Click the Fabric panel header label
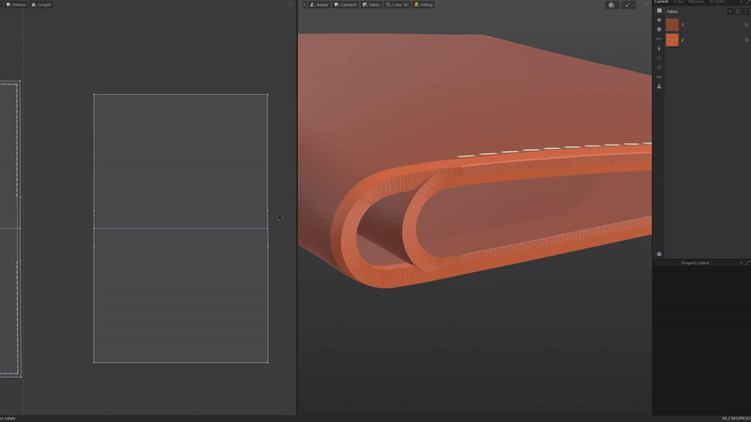This screenshot has height=422, width=751. point(672,11)
